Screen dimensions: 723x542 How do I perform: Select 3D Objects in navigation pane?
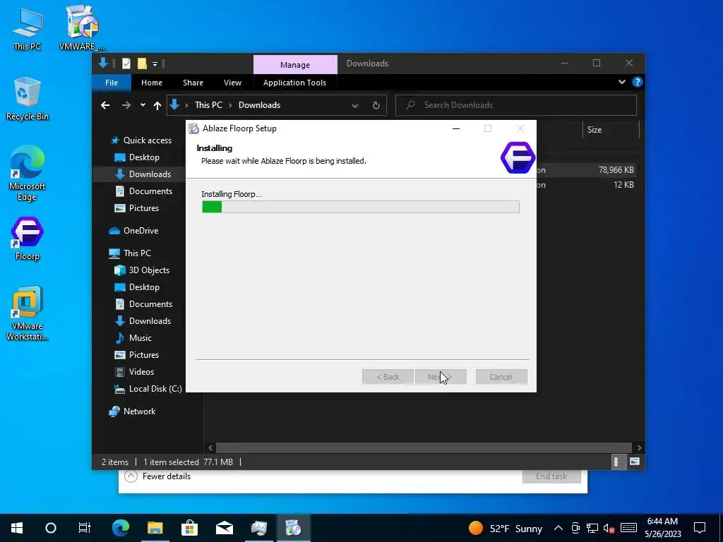149,270
